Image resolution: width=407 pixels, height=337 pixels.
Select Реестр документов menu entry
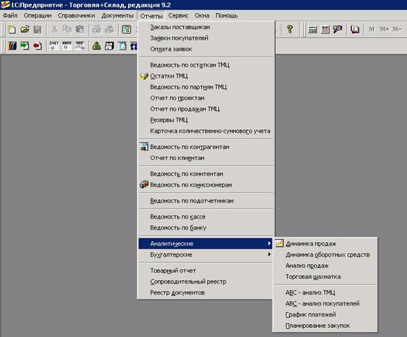pos(177,293)
